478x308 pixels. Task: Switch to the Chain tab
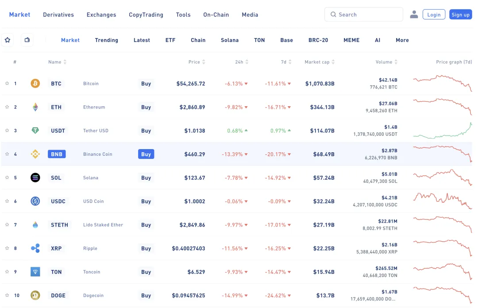point(198,40)
